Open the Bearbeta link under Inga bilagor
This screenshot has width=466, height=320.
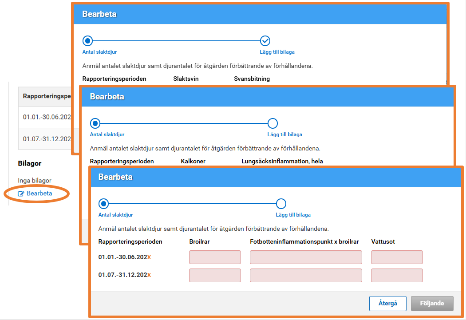pos(39,194)
